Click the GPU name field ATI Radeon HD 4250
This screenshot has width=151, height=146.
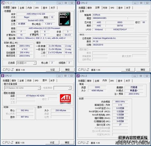click(37, 96)
